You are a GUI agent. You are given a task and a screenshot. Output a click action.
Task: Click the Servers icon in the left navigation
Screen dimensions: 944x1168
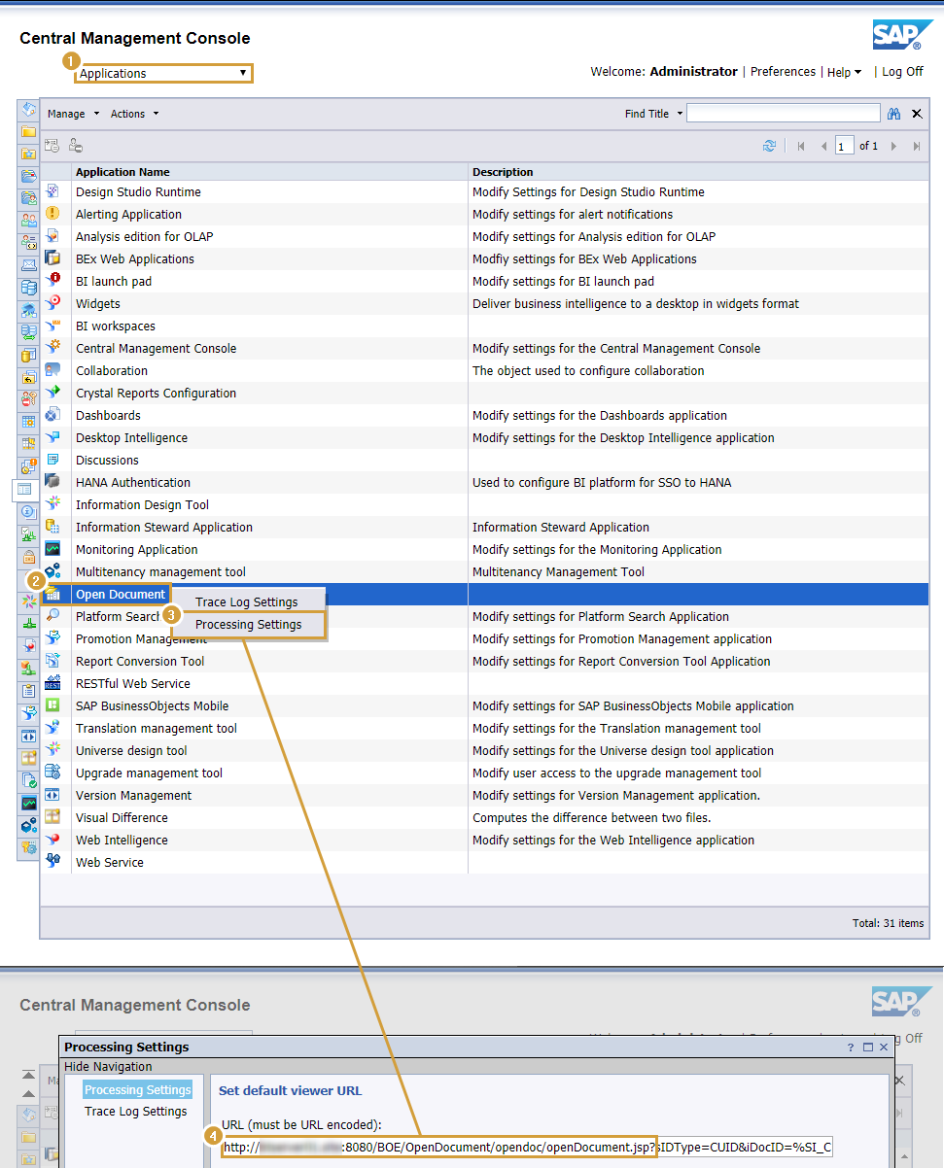pyautogui.click(x=28, y=287)
